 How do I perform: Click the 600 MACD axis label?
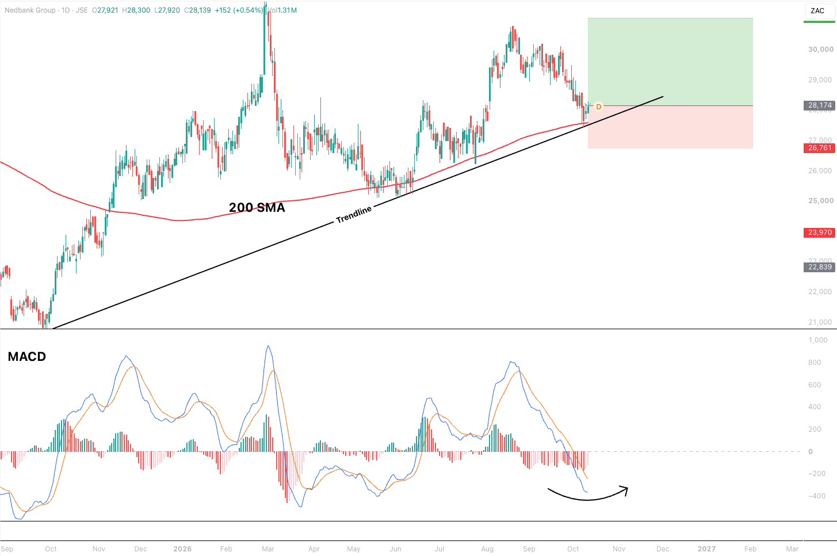pyautogui.click(x=815, y=385)
